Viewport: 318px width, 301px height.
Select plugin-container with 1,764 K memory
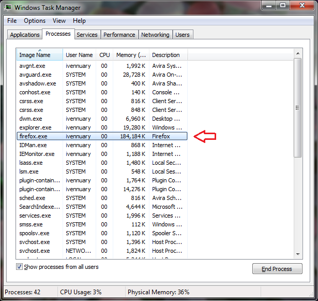point(102,180)
